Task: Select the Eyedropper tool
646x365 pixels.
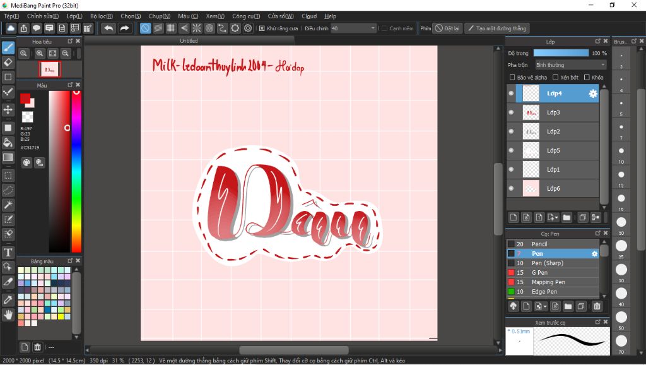Action: pyautogui.click(x=8, y=300)
